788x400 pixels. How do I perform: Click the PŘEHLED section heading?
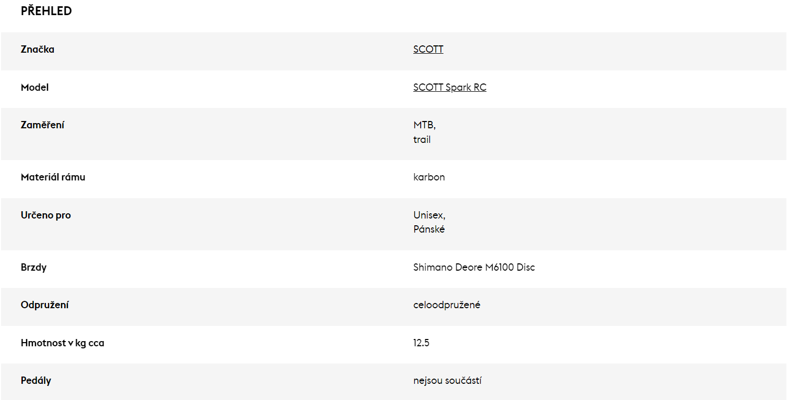pos(46,11)
